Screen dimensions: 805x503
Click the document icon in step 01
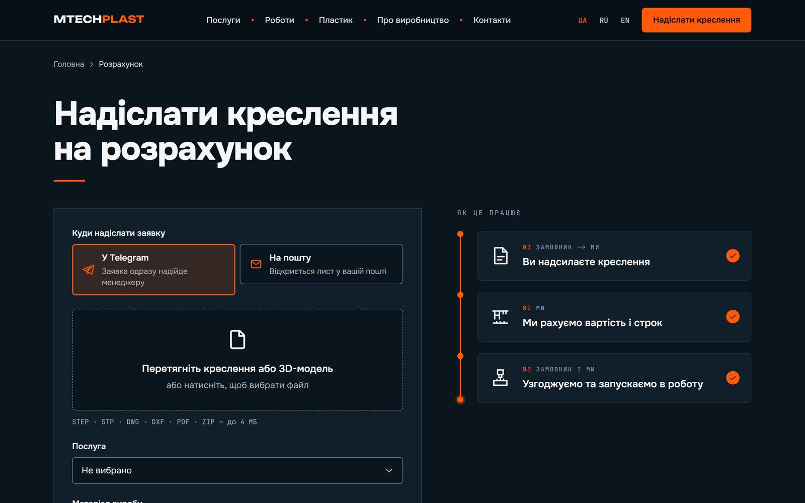pos(501,256)
